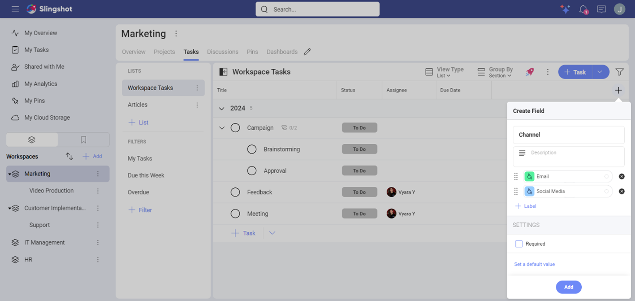
Task: Open the Task button dropdown arrow
Action: [x=600, y=72]
